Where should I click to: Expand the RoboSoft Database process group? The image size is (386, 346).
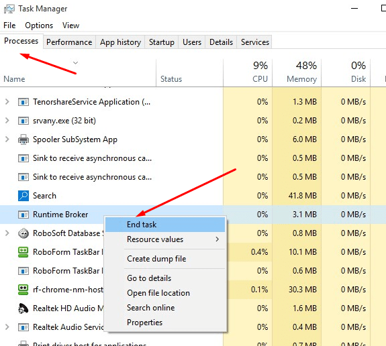7,233
